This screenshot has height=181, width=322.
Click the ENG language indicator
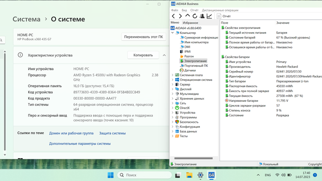click(267, 175)
